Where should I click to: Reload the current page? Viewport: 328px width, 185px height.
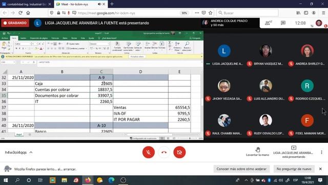(x=20, y=13)
